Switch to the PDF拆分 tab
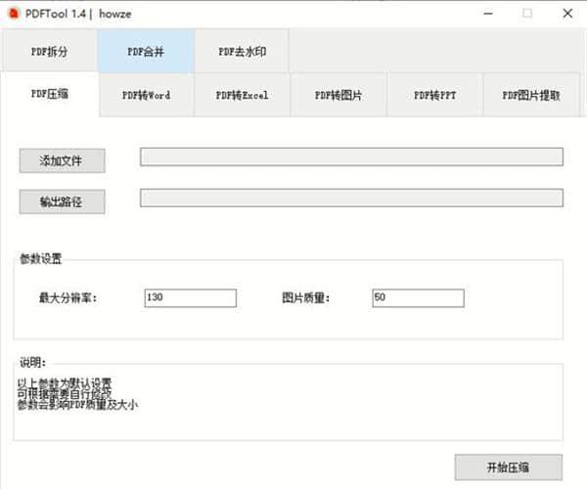 [x=49, y=51]
